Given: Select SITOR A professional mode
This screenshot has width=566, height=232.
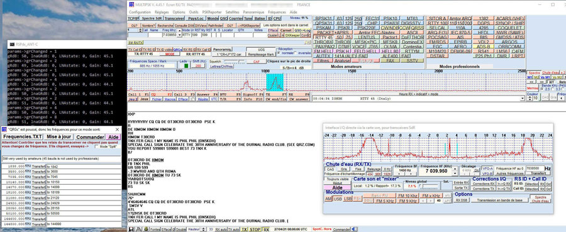Looking at the screenshot, I should (437, 18).
